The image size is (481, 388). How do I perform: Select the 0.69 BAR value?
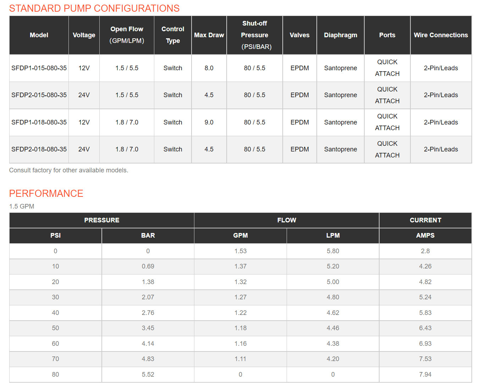pyautogui.click(x=148, y=266)
